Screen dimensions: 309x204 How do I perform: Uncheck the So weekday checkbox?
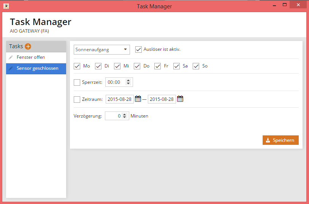pos(196,66)
